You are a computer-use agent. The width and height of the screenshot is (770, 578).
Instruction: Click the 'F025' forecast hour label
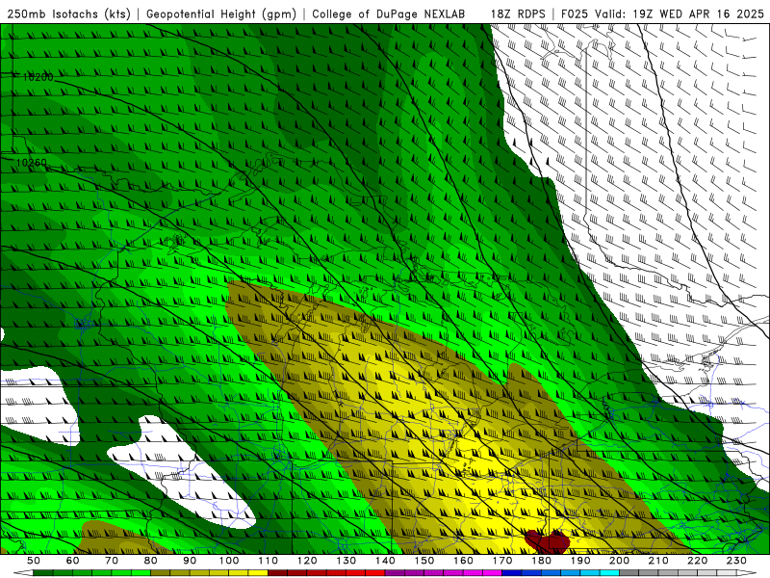point(574,13)
